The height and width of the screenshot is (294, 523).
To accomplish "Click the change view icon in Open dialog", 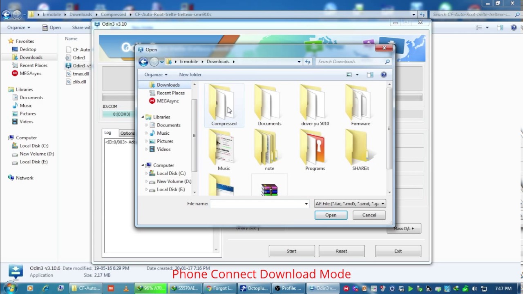I will (349, 75).
